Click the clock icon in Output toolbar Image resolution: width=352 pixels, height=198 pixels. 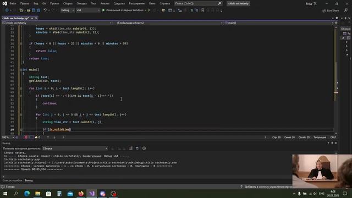click(x=144, y=148)
